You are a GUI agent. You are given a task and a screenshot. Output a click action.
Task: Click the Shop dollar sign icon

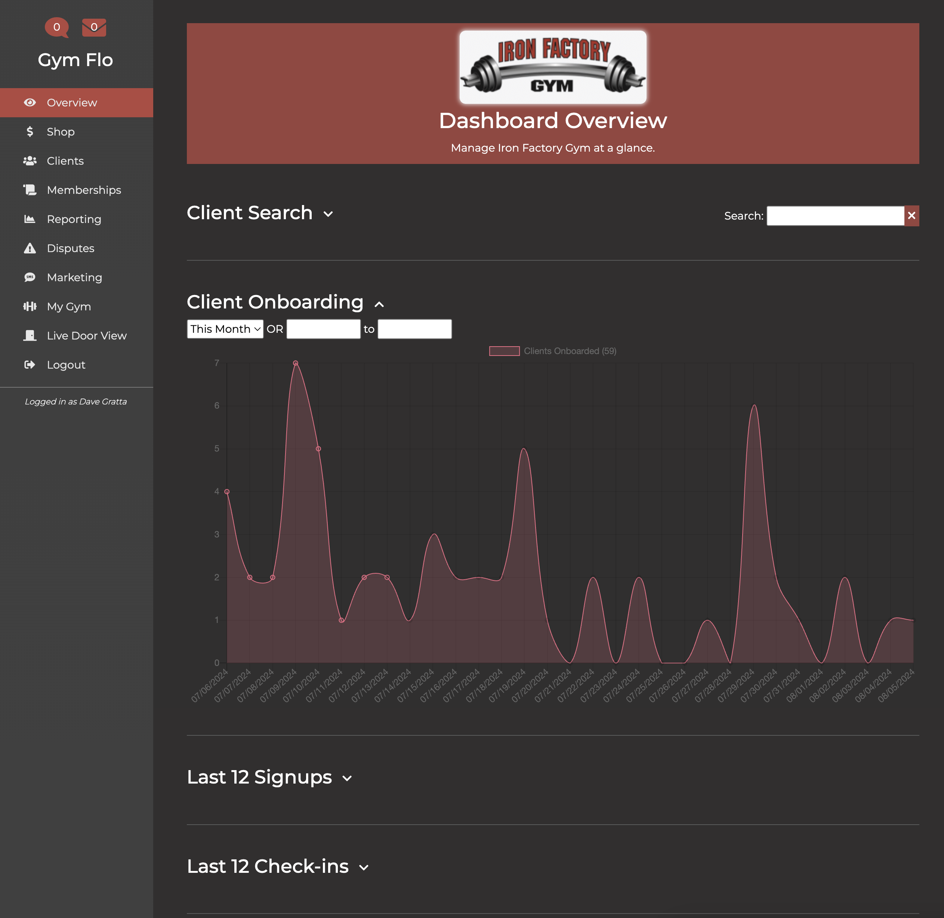click(30, 131)
